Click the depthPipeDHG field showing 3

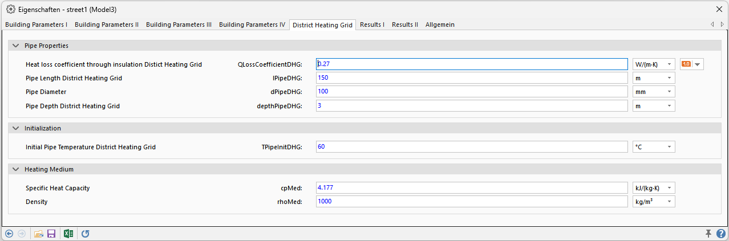coord(472,105)
